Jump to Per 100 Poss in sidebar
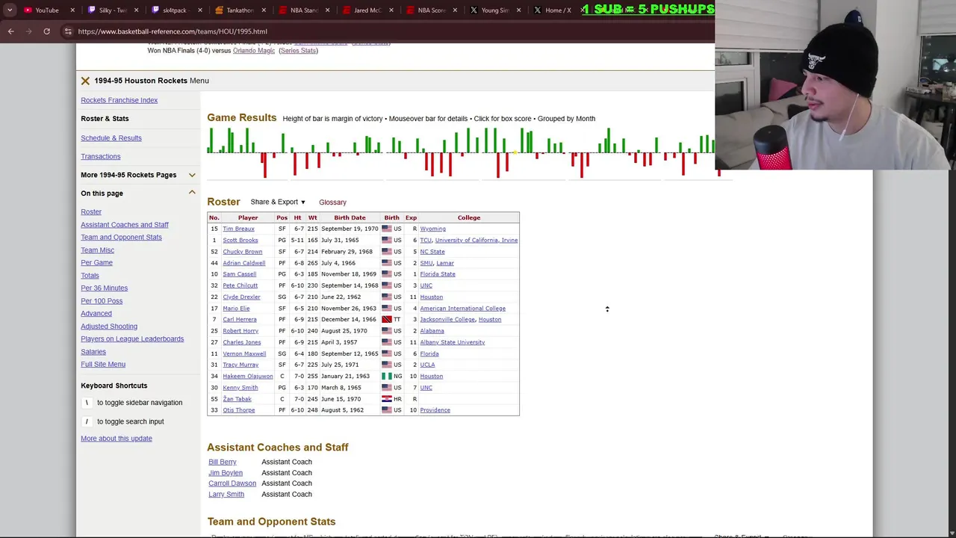956x538 pixels. [x=102, y=301]
